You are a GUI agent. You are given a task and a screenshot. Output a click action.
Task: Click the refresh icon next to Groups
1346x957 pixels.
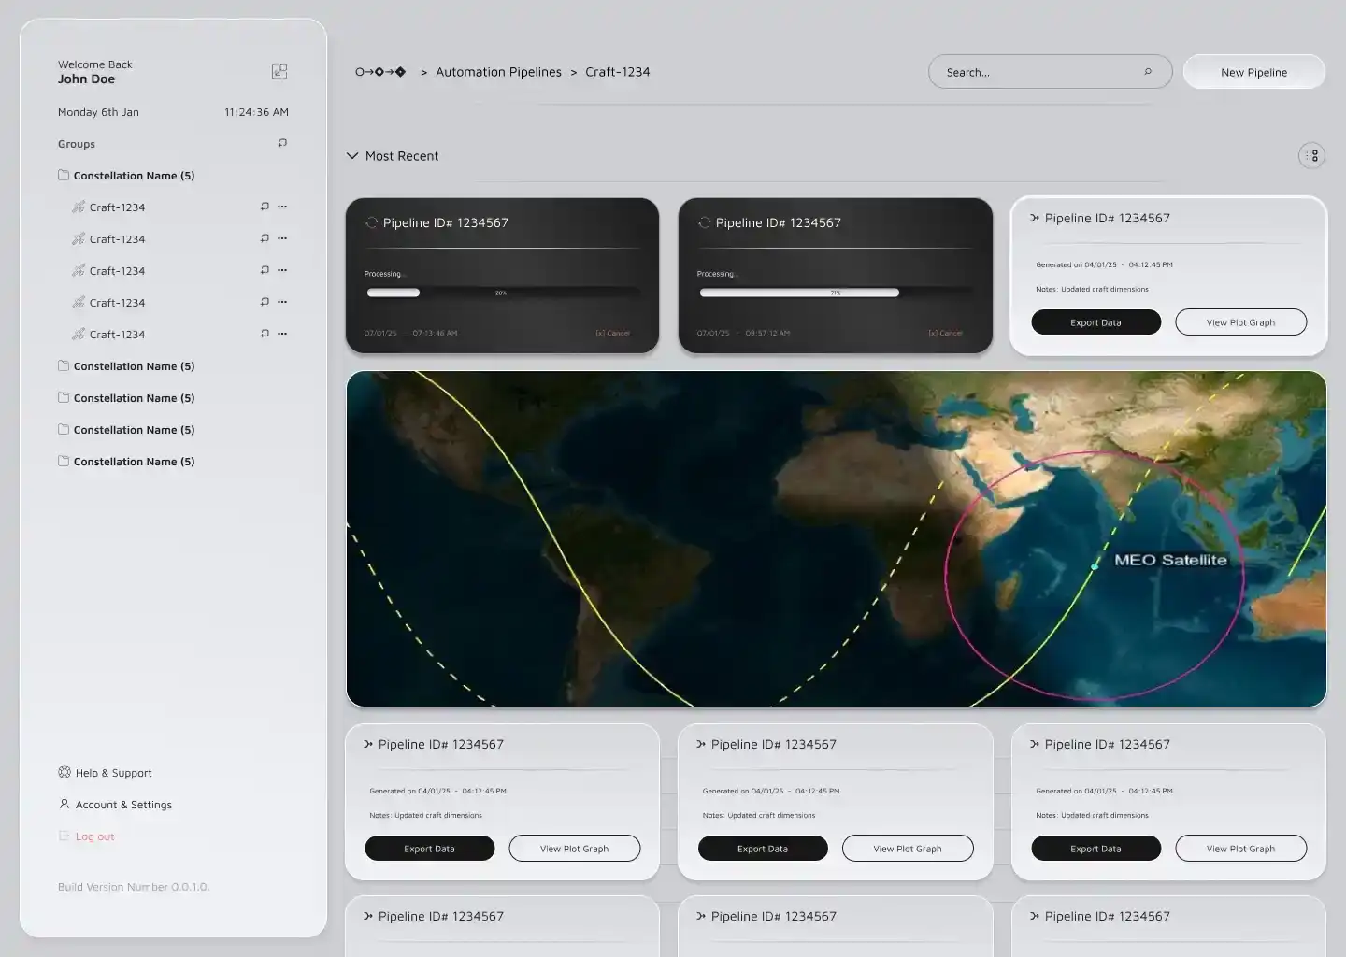pyautogui.click(x=282, y=143)
